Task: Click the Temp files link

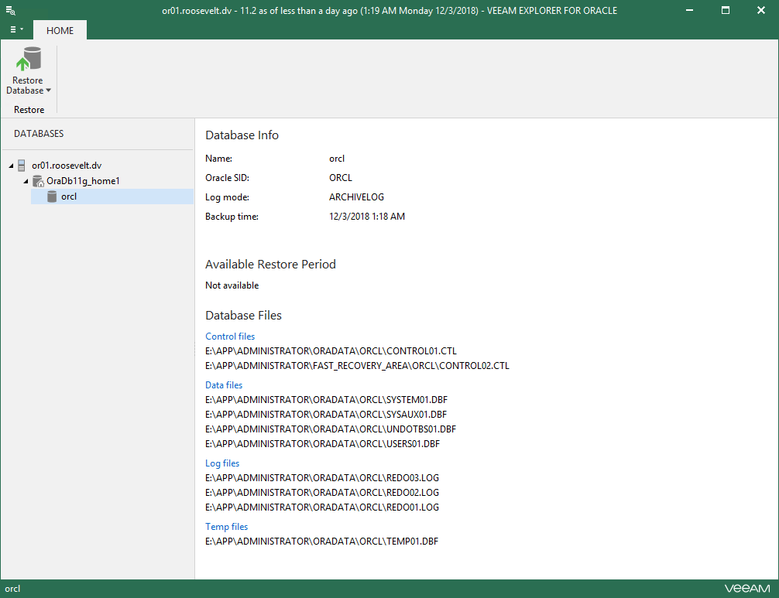Action: (x=227, y=527)
